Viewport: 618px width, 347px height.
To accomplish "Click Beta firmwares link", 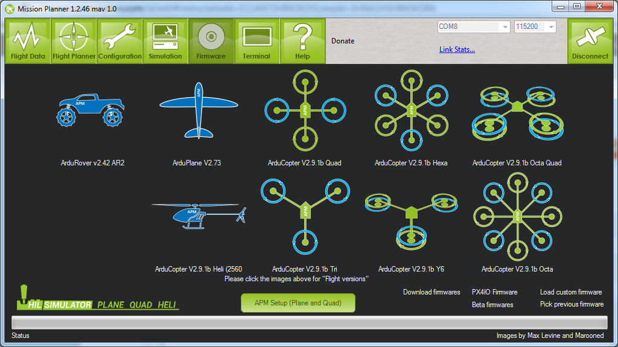I will [492, 305].
